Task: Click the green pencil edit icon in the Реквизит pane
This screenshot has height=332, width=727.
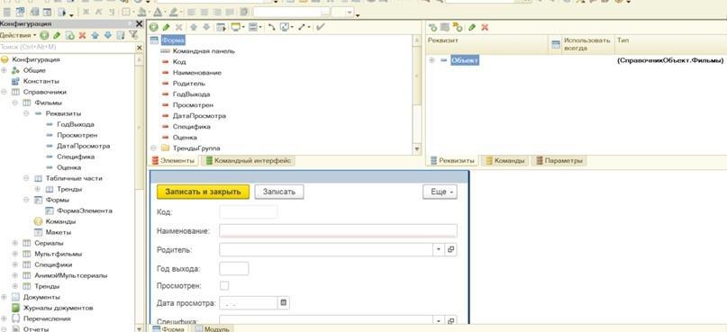Action: point(472,27)
